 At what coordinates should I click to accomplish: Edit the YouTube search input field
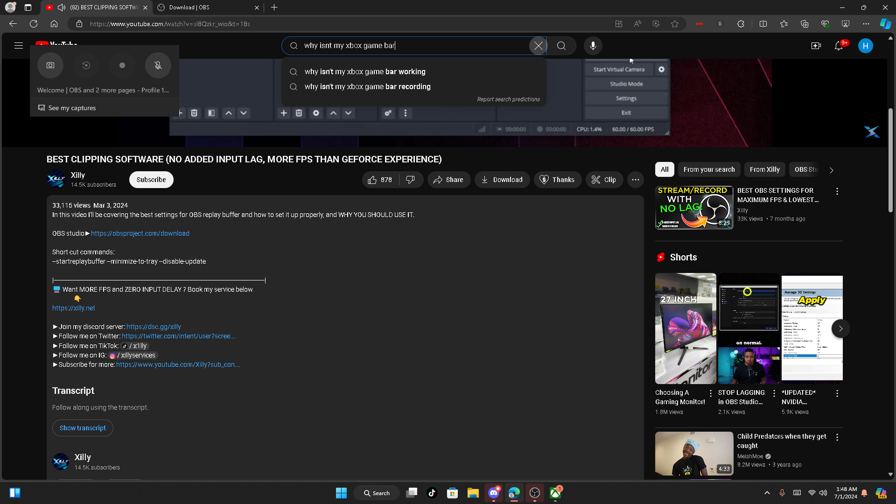pyautogui.click(x=414, y=46)
